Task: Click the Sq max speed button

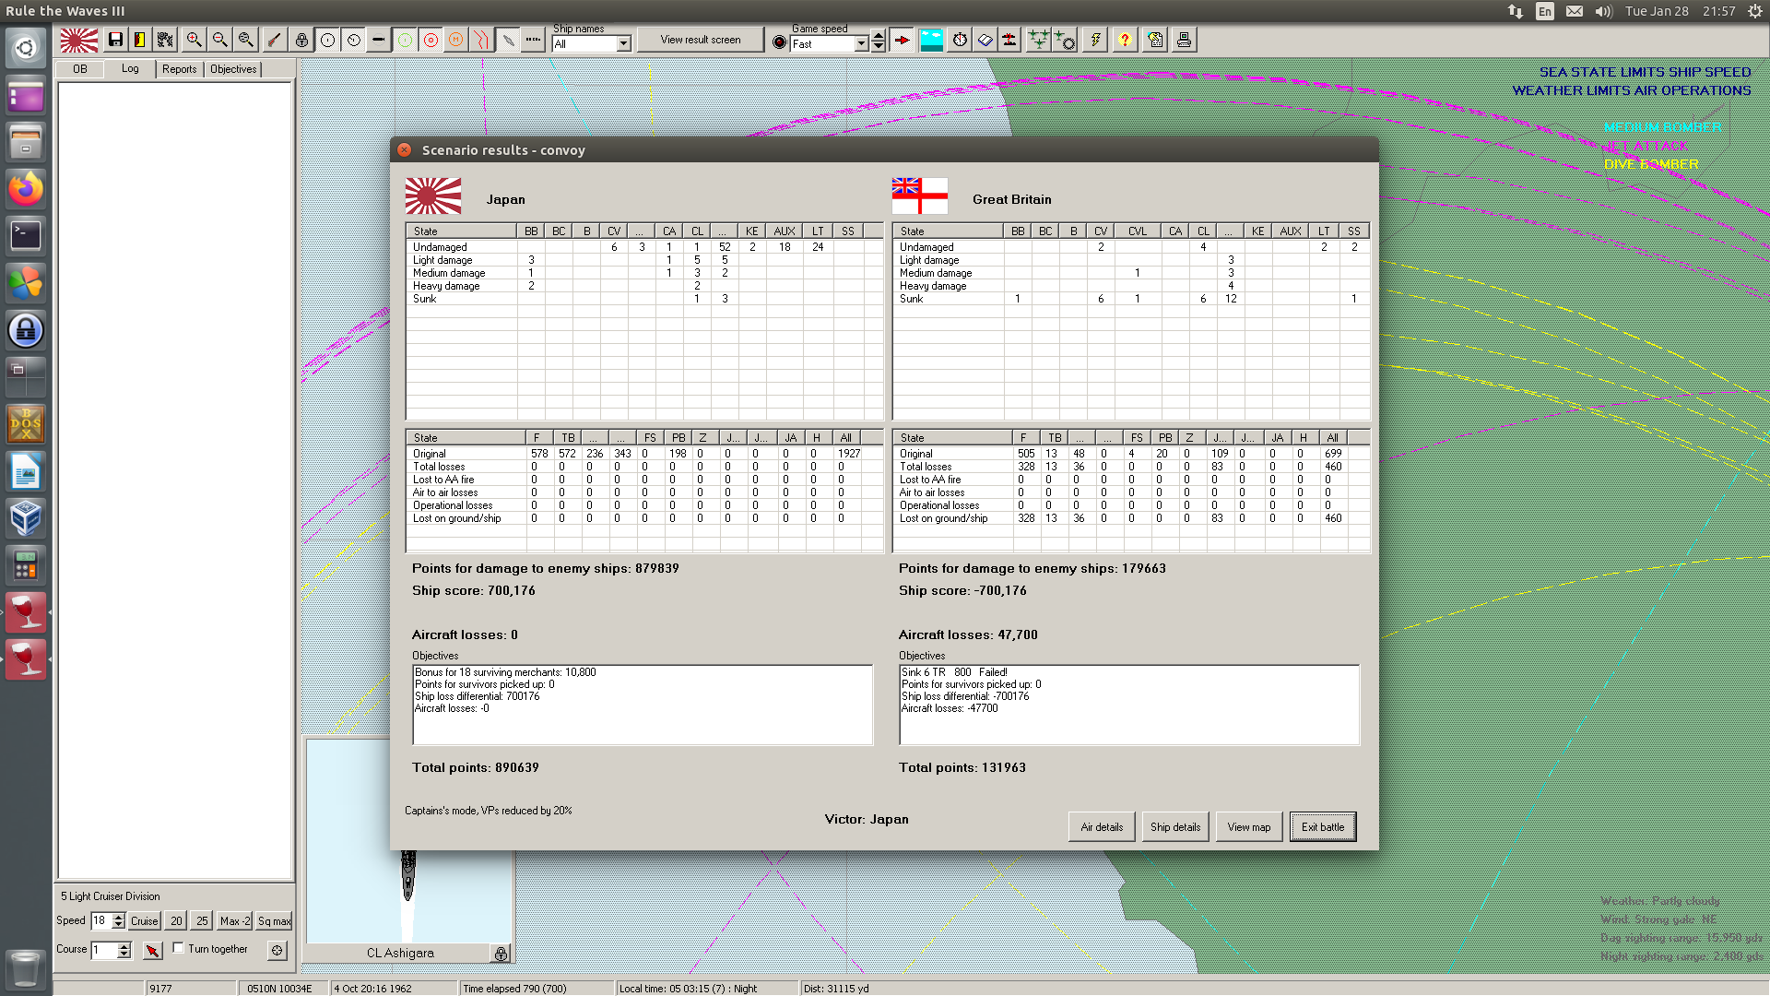Action: pyautogui.click(x=274, y=921)
